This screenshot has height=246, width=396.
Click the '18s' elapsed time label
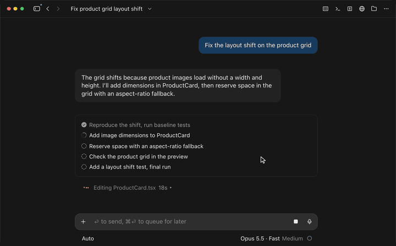coord(163,188)
